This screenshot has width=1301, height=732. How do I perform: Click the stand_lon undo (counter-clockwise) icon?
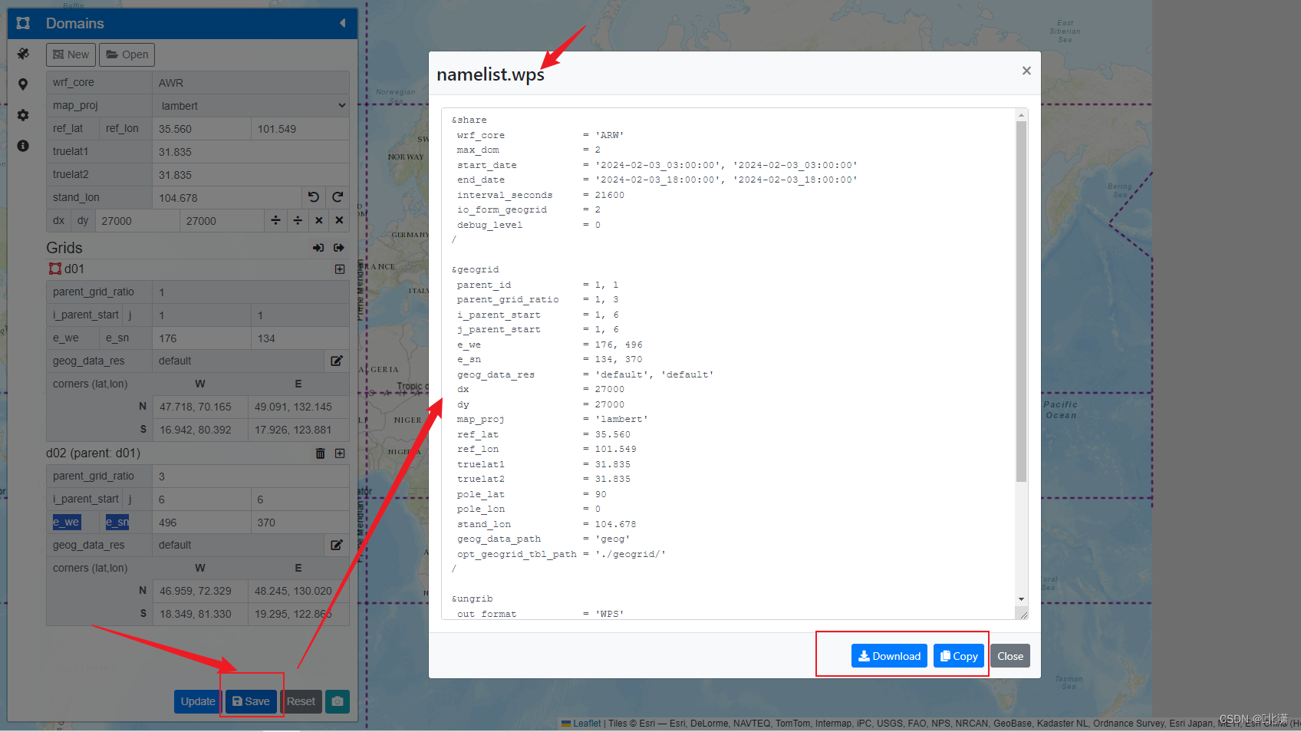coord(314,197)
